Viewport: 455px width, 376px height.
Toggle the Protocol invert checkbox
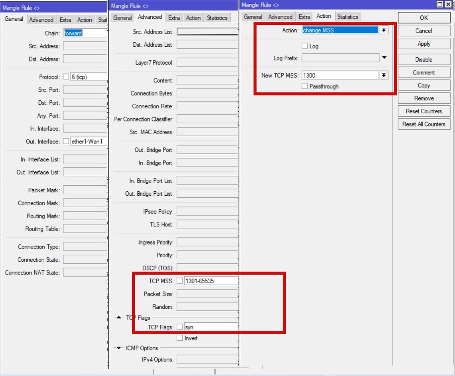(66, 76)
